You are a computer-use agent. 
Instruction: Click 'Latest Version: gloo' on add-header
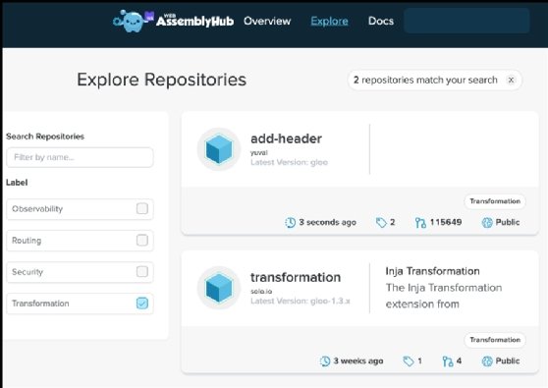289,162
